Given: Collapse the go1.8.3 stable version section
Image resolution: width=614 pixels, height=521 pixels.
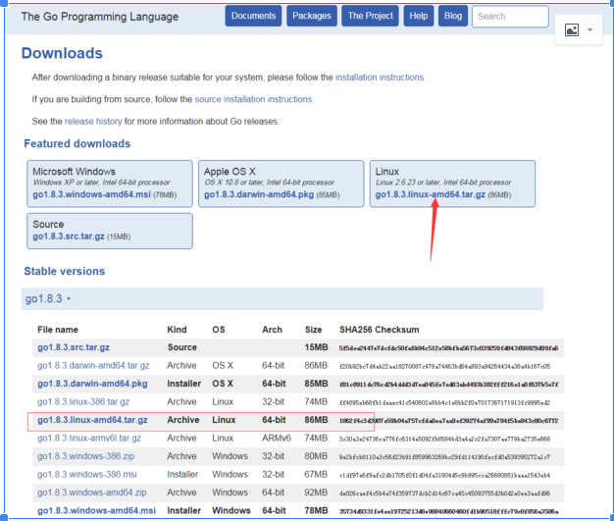Looking at the screenshot, I should 47,298.
